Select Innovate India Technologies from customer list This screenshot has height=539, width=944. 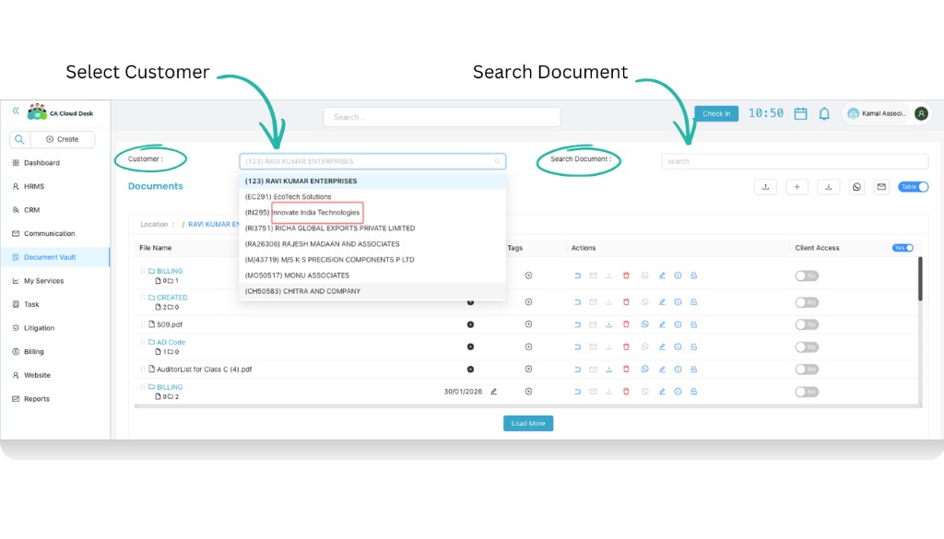tap(315, 212)
